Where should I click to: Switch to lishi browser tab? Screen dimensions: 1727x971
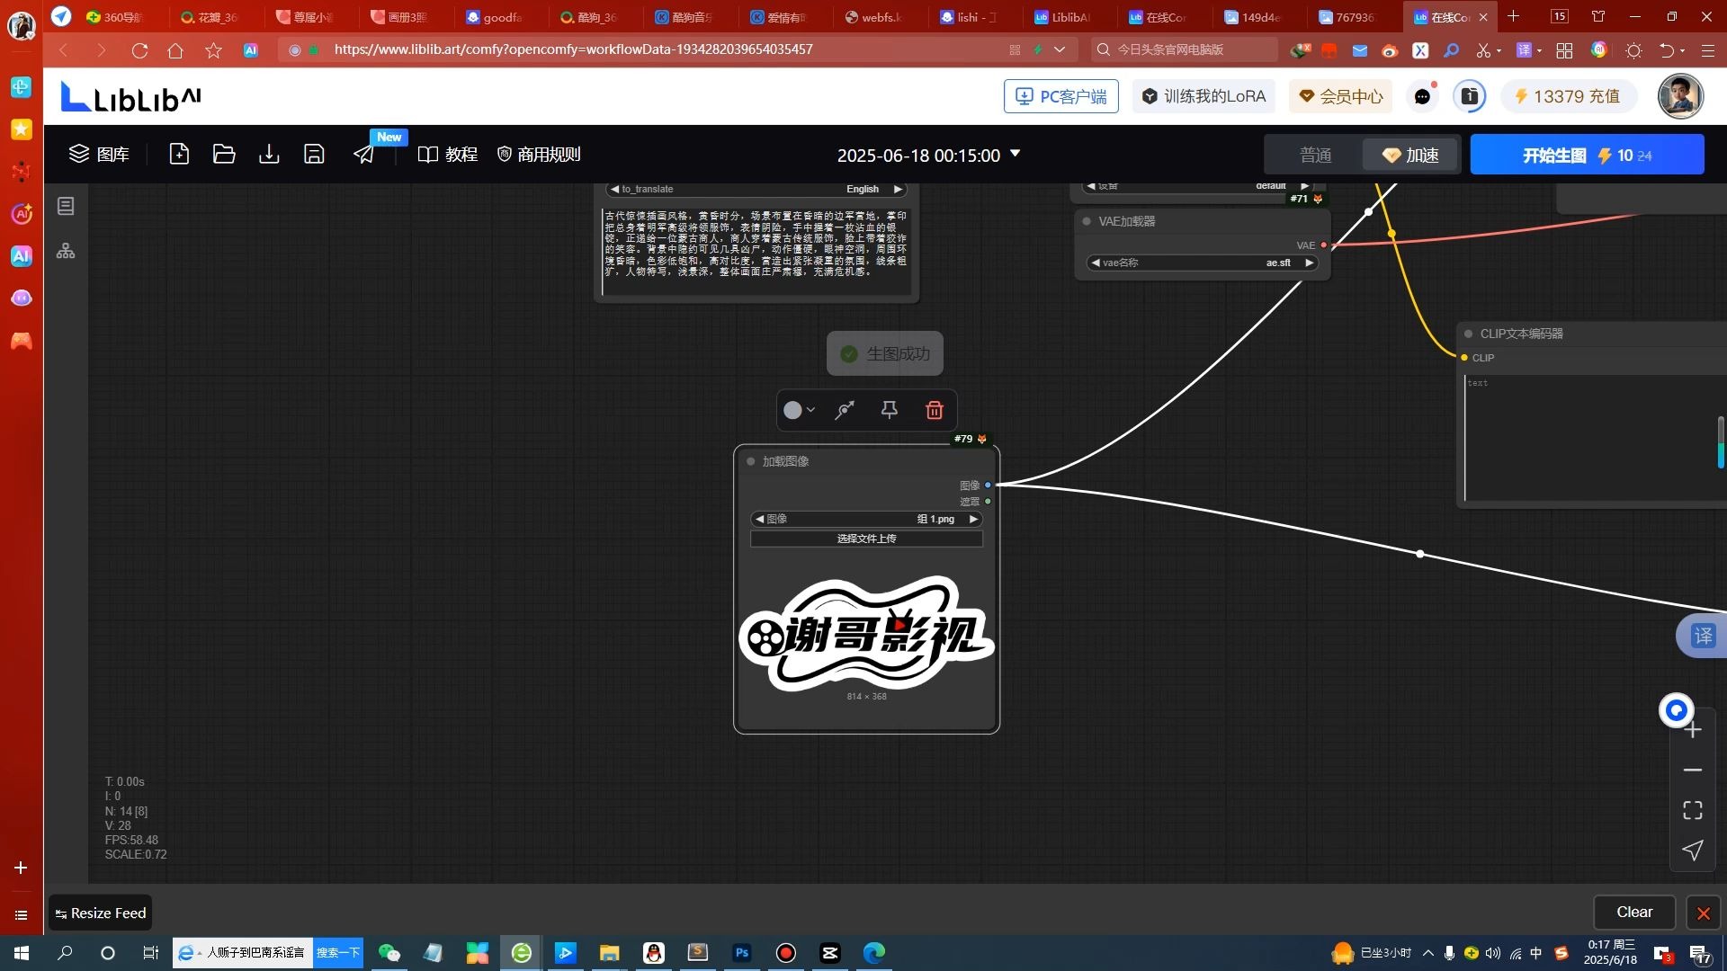click(968, 17)
